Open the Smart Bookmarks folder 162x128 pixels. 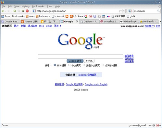pyautogui.click(x=13, y=16)
